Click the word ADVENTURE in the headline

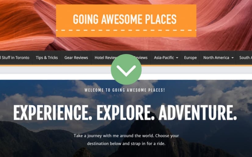pyautogui.click(x=198, y=113)
